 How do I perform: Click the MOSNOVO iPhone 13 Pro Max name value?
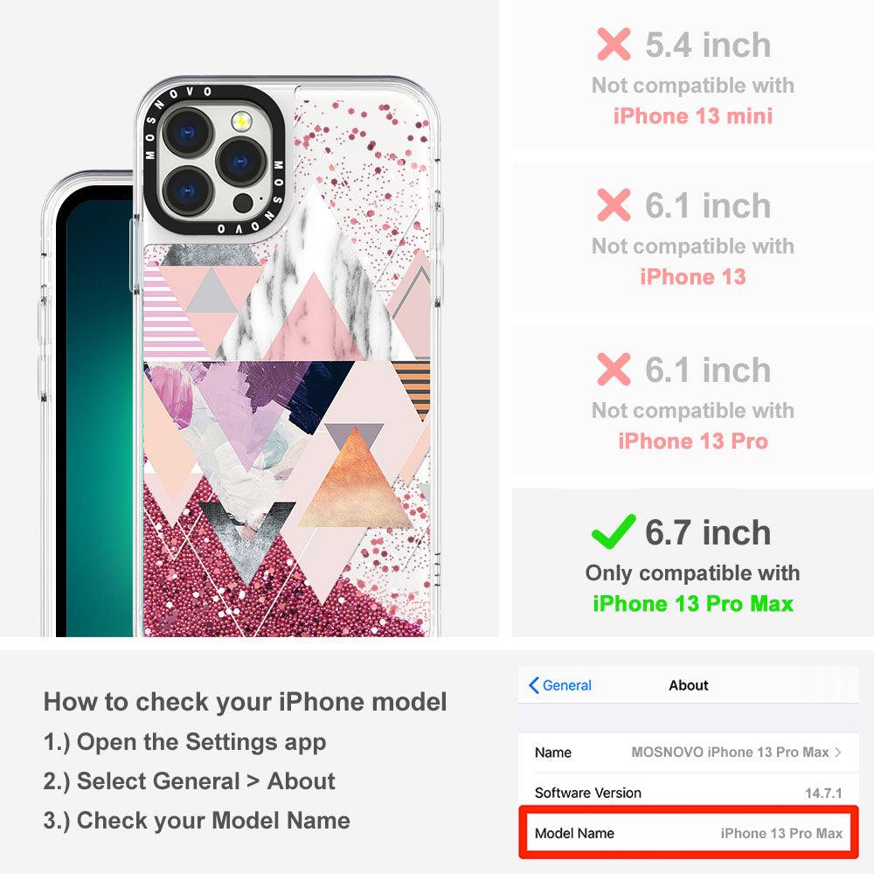click(730, 752)
